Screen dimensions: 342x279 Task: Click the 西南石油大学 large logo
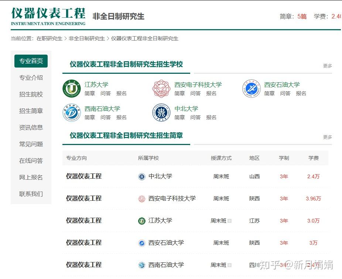point(72,113)
